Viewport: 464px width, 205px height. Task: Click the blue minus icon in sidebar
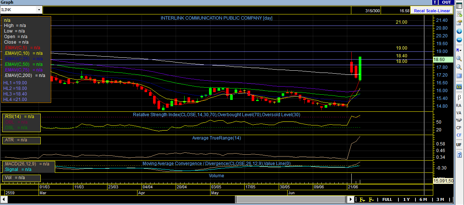459,40
